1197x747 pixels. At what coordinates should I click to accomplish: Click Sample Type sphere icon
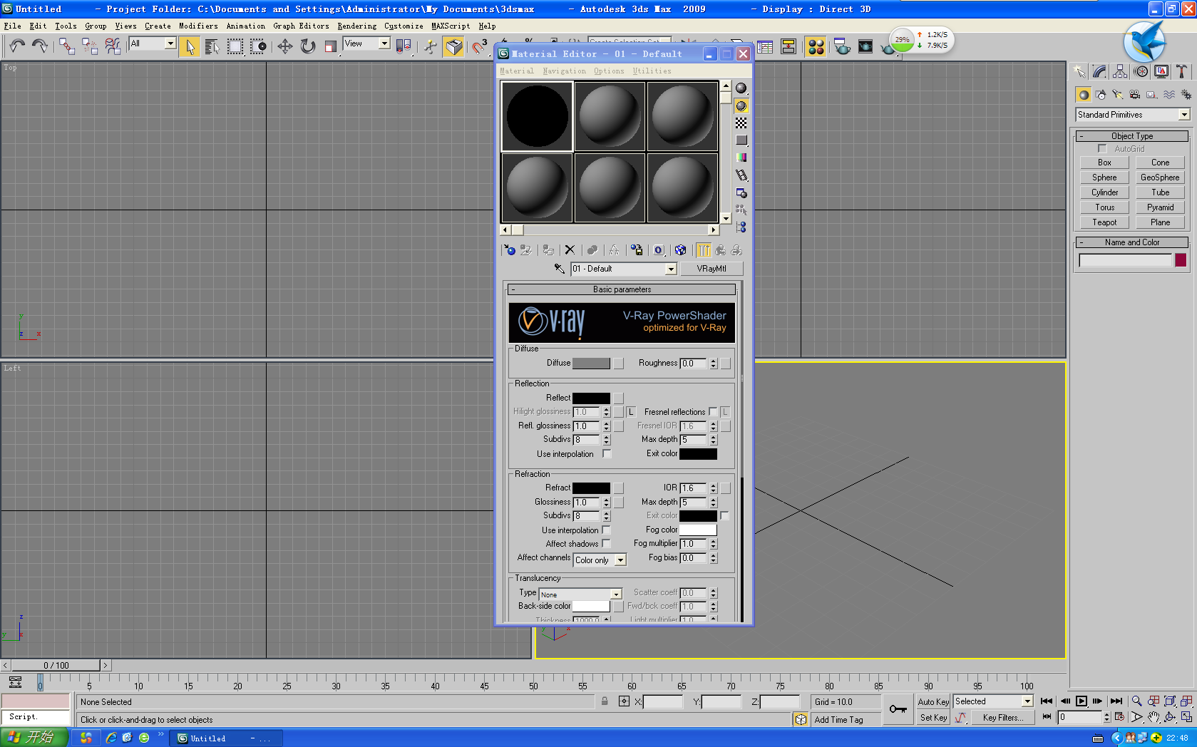[x=741, y=88]
